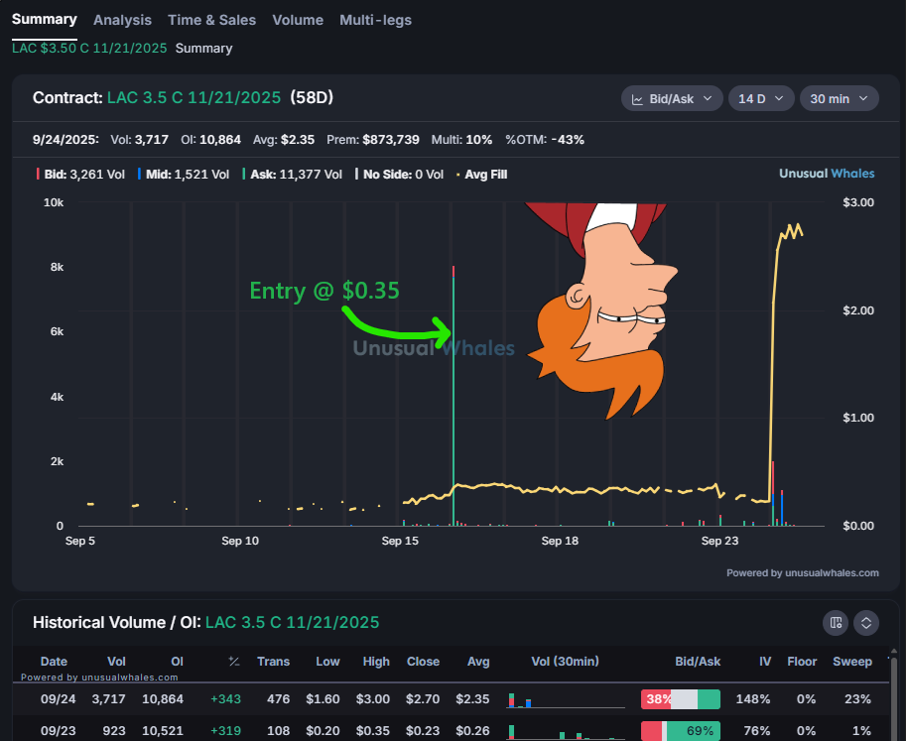Sort table by IV column
Image resolution: width=906 pixels, height=741 pixels.
pos(765,662)
